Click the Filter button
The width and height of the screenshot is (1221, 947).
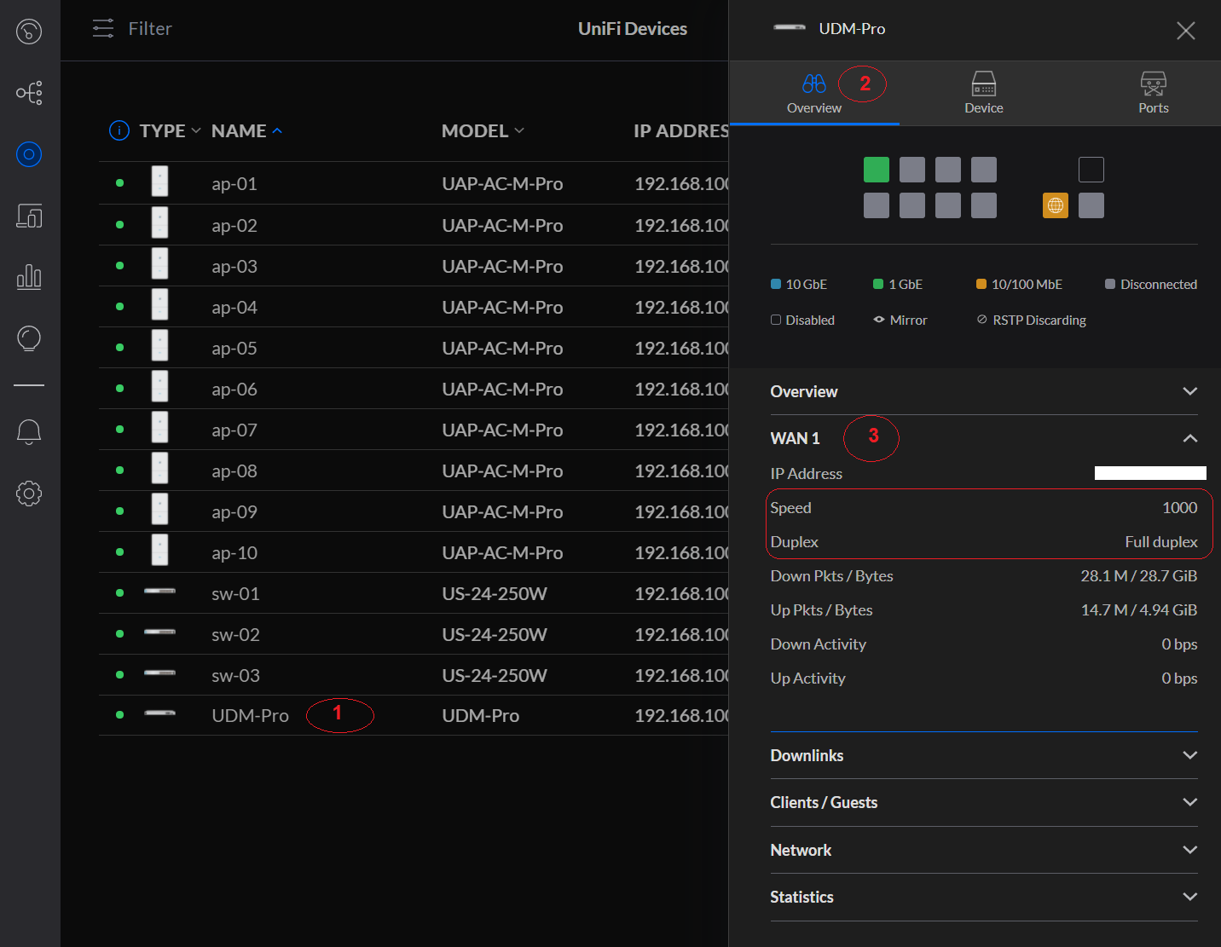[x=132, y=29]
